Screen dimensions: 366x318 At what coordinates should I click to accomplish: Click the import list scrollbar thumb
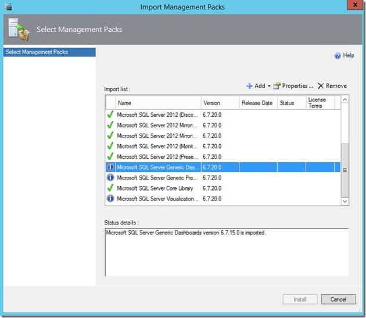point(345,170)
